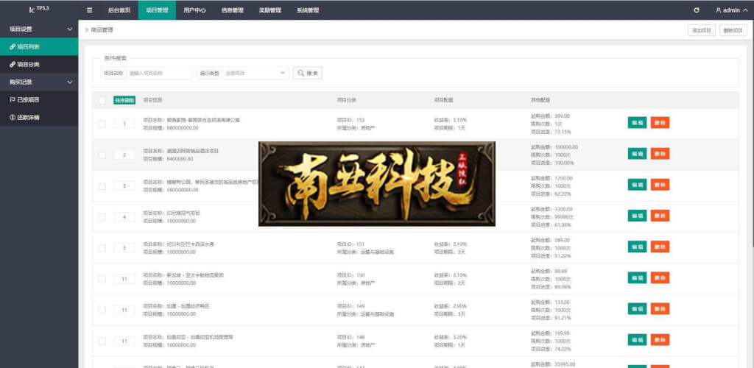The image size is (754, 368).
Task: Check the row with project ID 151
Action: click(102, 248)
